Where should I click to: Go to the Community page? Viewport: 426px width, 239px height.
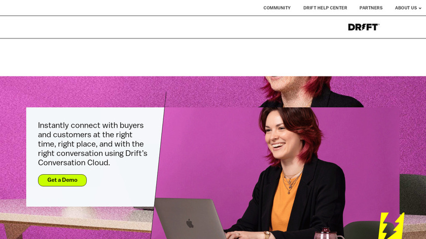pyautogui.click(x=277, y=8)
